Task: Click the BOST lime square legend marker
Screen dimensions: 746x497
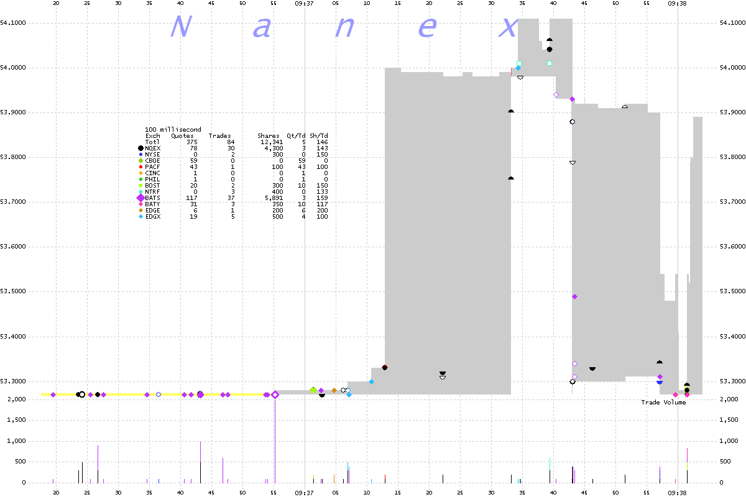Action: click(141, 186)
